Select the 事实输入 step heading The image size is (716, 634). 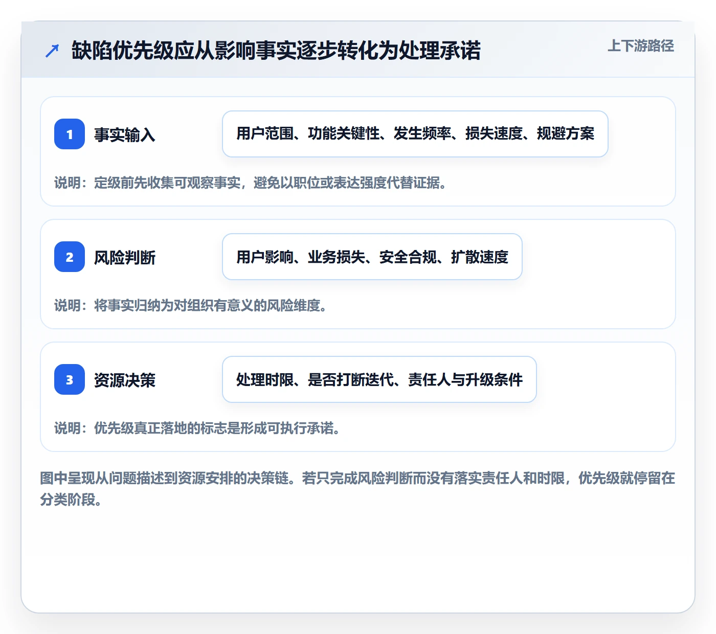[125, 134]
